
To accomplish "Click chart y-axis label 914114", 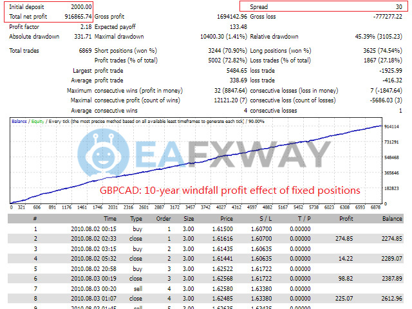I will (x=391, y=127).
